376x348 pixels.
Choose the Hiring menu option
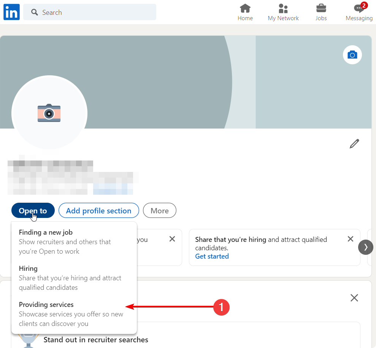click(x=29, y=269)
